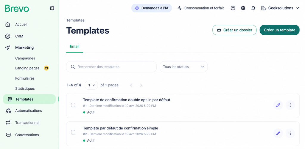Click Créer un template button
This screenshot has height=149, width=305.
[279, 30]
